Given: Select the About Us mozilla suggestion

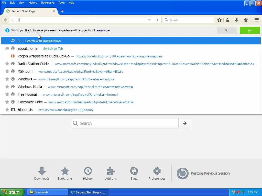Looking at the screenshot, I should click(x=131, y=110).
